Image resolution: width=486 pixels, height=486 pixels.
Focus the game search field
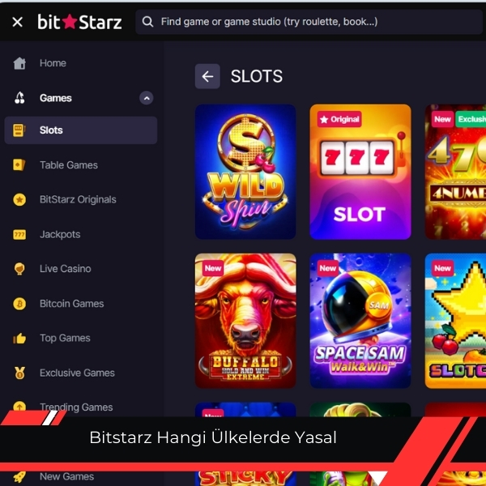coord(309,22)
